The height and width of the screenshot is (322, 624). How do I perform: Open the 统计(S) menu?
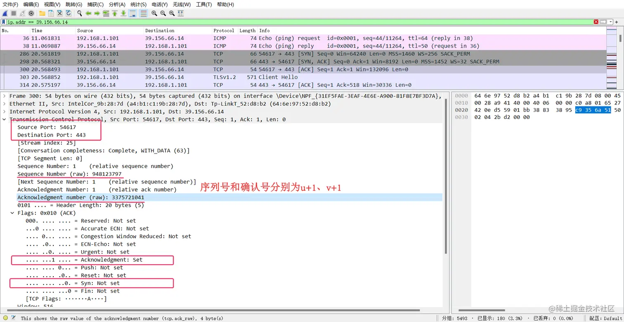(x=138, y=4)
